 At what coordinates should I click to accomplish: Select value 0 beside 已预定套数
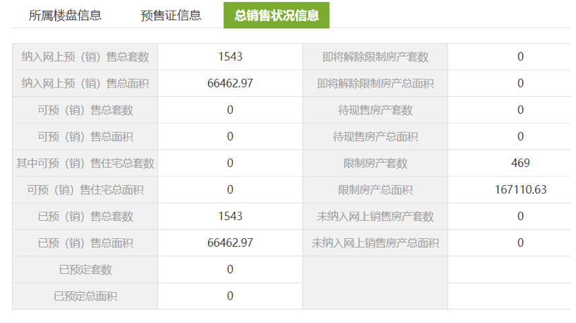point(230,269)
